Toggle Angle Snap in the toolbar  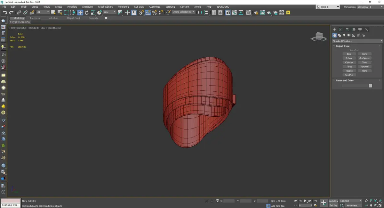coord(148,12)
